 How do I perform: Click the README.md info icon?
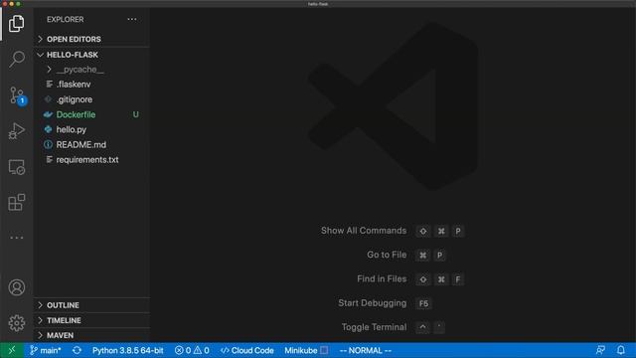pos(48,144)
